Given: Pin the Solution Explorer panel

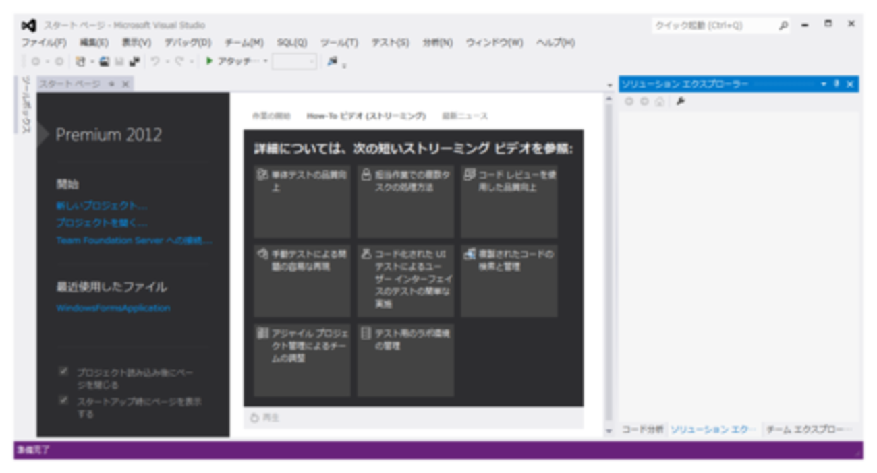Looking at the screenshot, I should [x=837, y=84].
